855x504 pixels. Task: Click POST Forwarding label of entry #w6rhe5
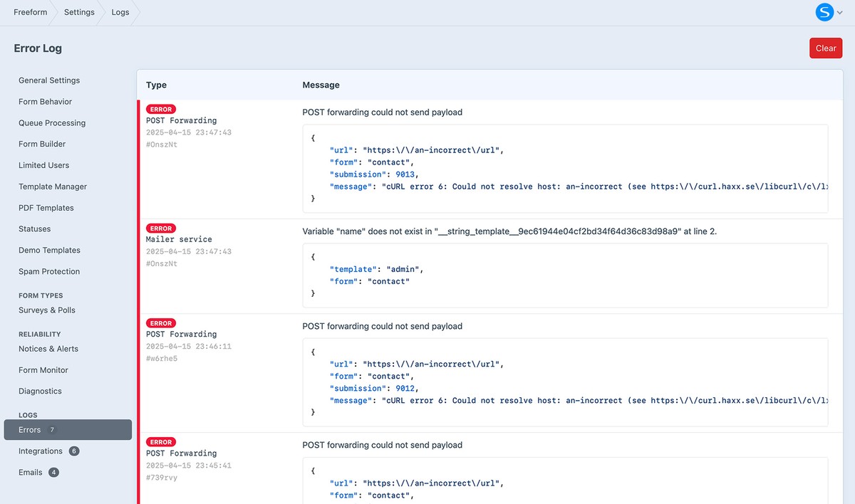181,334
